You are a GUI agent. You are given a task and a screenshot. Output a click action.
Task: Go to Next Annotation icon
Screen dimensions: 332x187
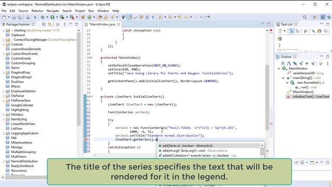tap(160, 17)
